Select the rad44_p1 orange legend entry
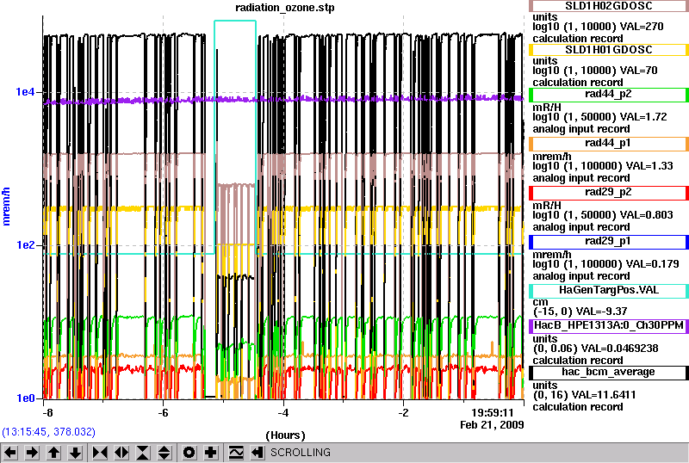Image resolution: width=689 pixels, height=463 pixels. pyautogui.click(x=609, y=143)
